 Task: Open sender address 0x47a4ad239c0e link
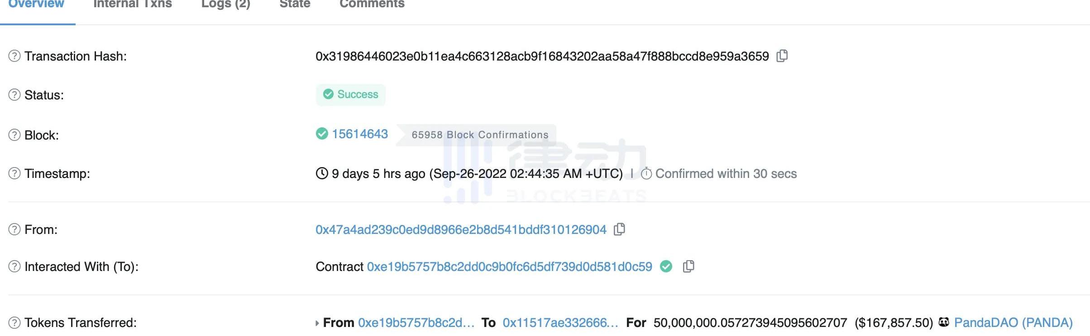461,229
